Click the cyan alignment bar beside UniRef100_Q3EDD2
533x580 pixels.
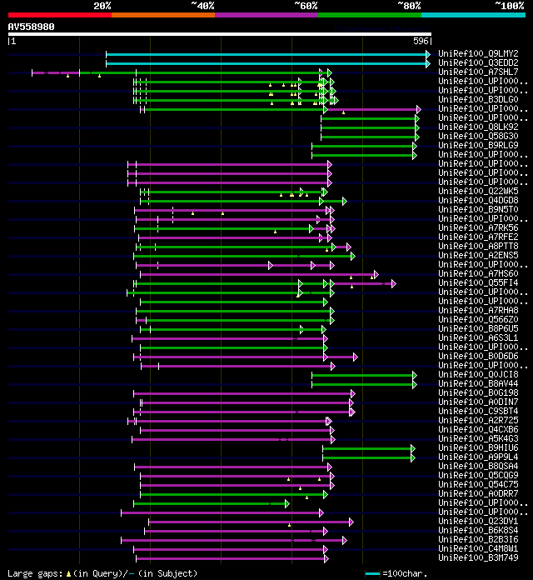[268, 63]
